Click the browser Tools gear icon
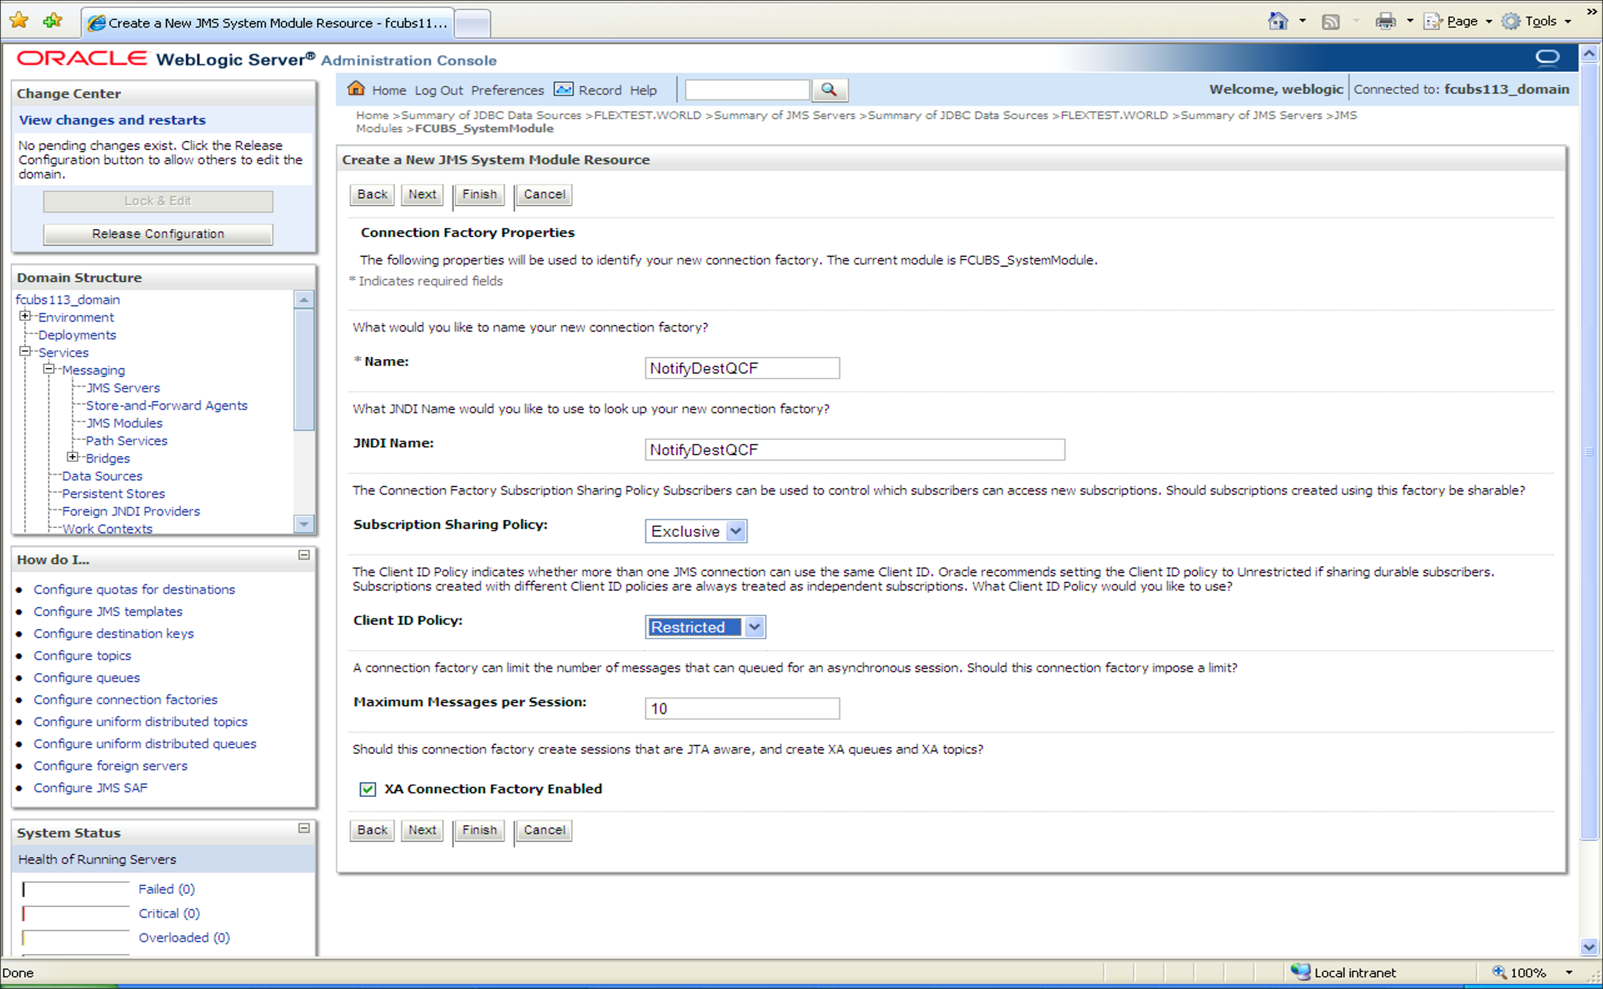This screenshot has width=1603, height=989. pyautogui.click(x=1510, y=22)
